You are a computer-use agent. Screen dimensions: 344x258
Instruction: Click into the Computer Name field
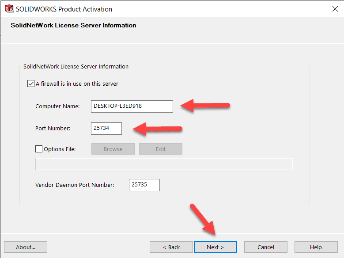[132, 106]
